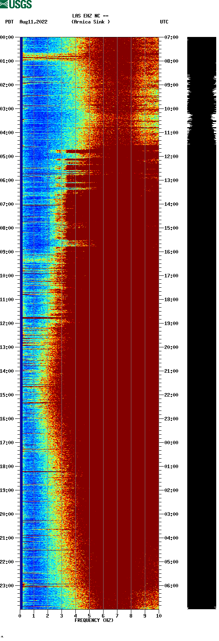Click the 23:00 PDT time label
Viewport: 219px width, 641px height.
point(7,586)
